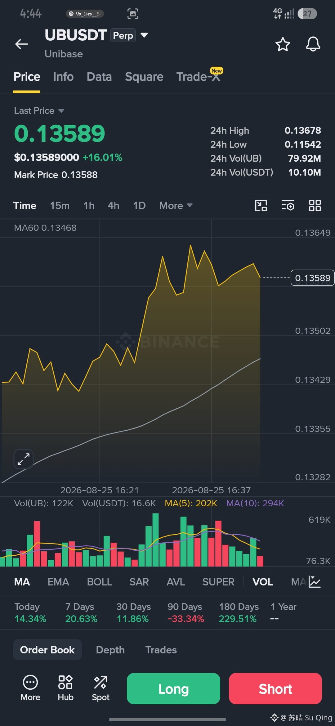This screenshot has height=726, width=335.
Task: Toggle the VOL sub-indicator
Action: 262,582
